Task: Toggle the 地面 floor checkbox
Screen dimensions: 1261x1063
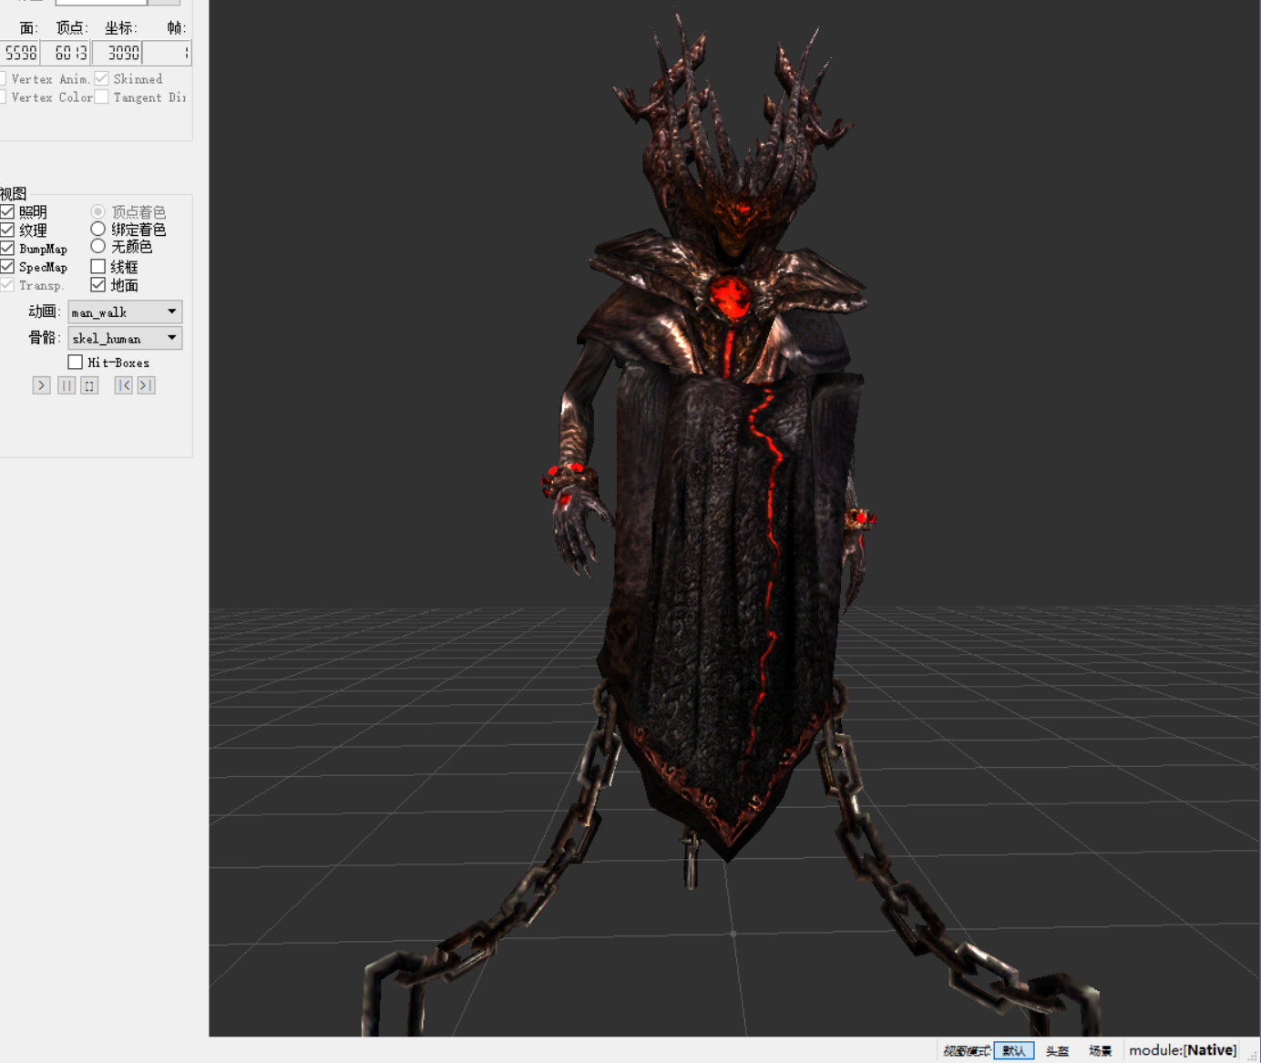Action: point(98,284)
